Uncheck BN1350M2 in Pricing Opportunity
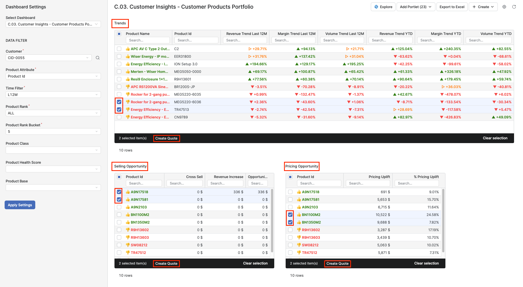 [290, 222]
